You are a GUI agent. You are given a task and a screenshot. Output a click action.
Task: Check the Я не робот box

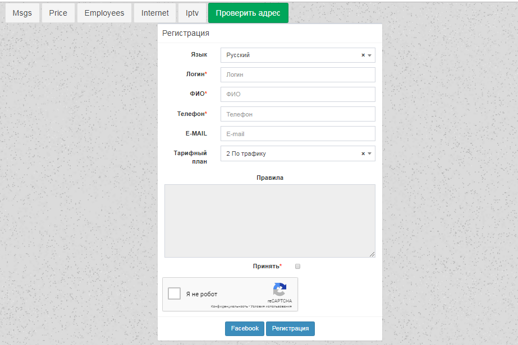tap(175, 293)
